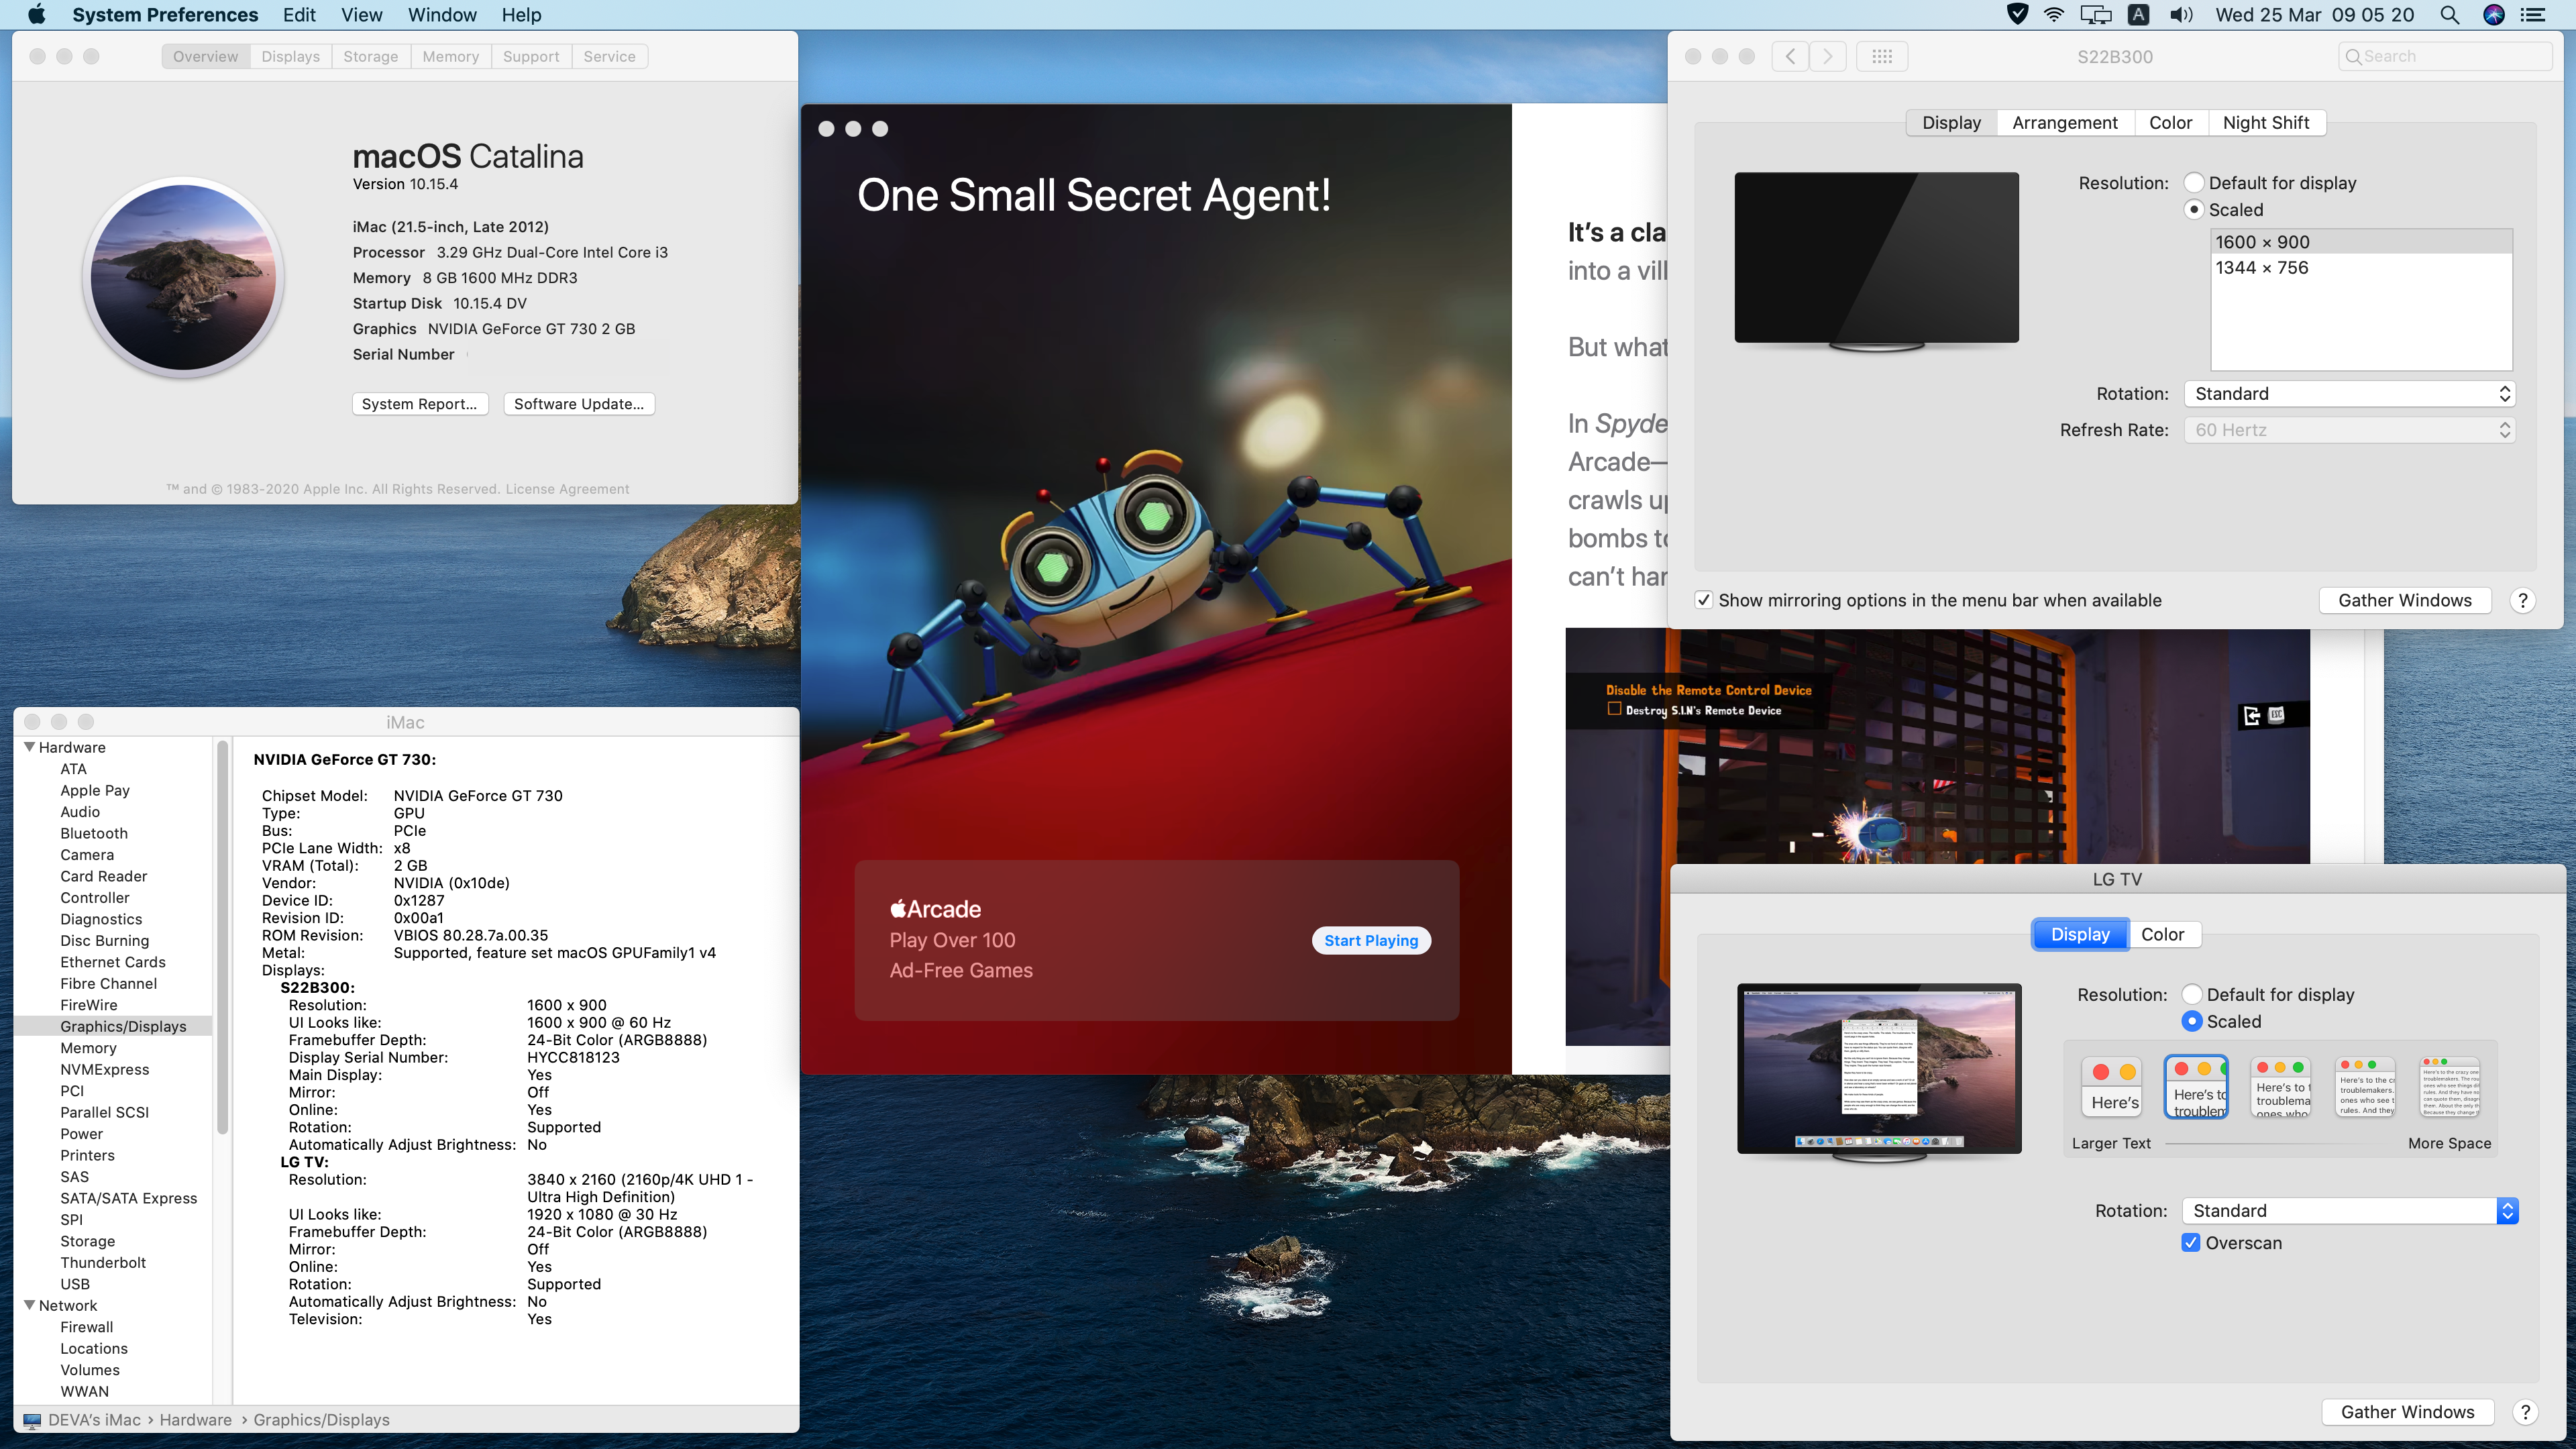This screenshot has width=2576, height=1449.
Task: Choose 1600 × 900 resolution
Action: 2360,242
